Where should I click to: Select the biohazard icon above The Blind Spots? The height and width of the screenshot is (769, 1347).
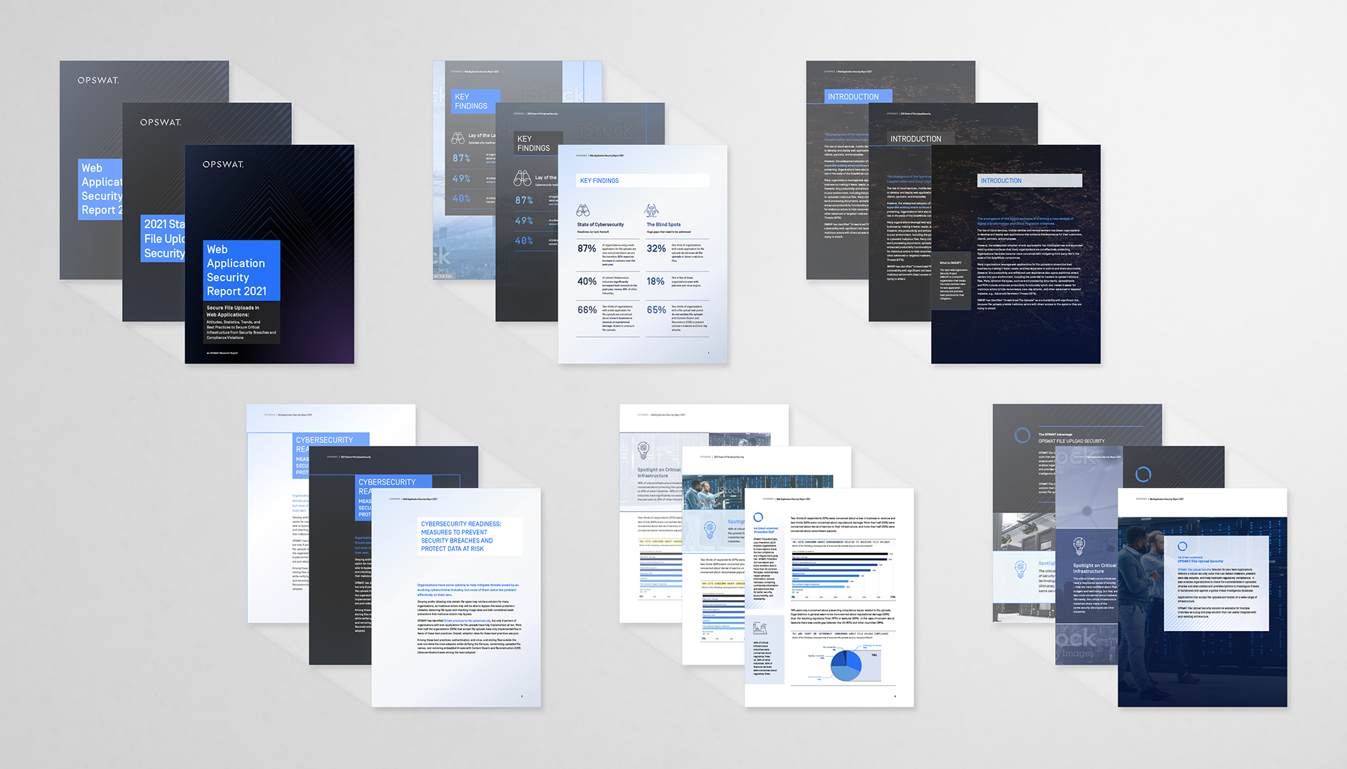(x=652, y=211)
